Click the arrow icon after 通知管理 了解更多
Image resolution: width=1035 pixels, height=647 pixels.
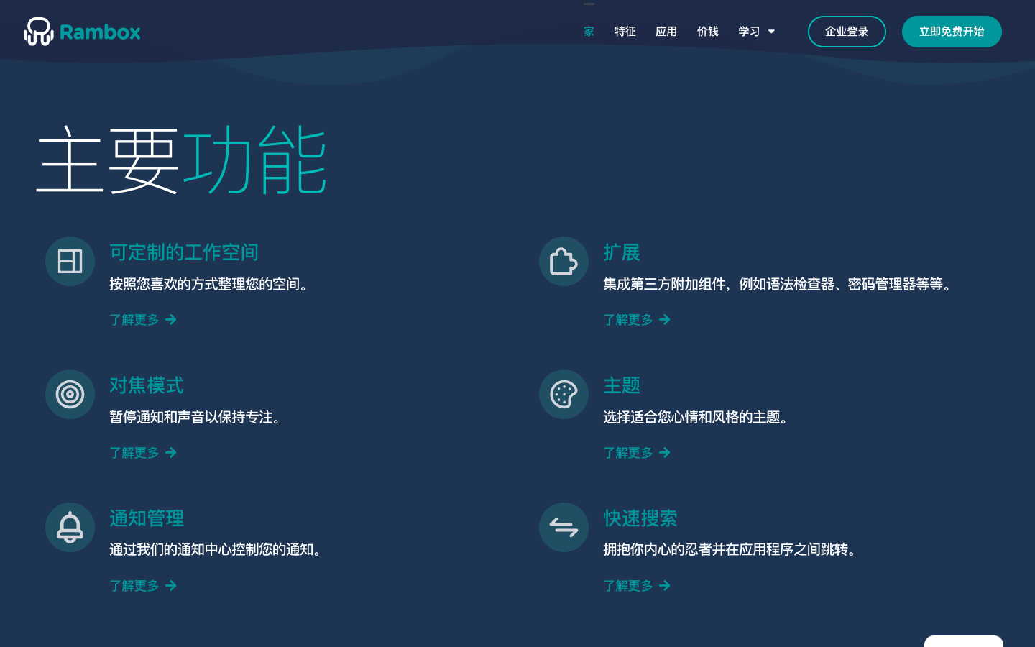tap(170, 585)
